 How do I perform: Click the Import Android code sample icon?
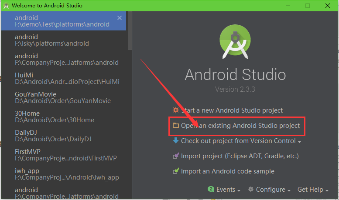tap(175, 171)
